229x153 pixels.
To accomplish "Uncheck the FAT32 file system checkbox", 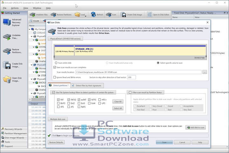I will point(69,99).
